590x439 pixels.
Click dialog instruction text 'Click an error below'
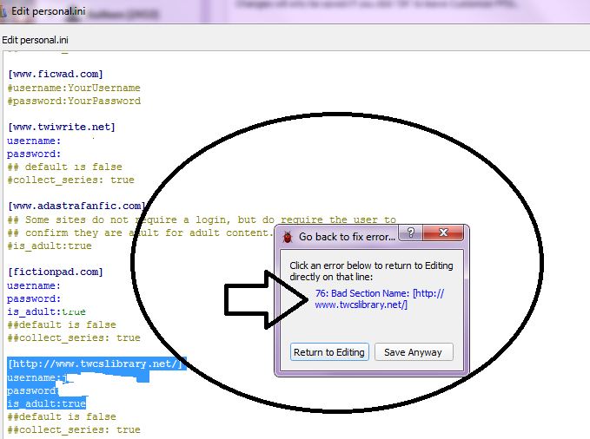pyautogui.click(x=371, y=271)
